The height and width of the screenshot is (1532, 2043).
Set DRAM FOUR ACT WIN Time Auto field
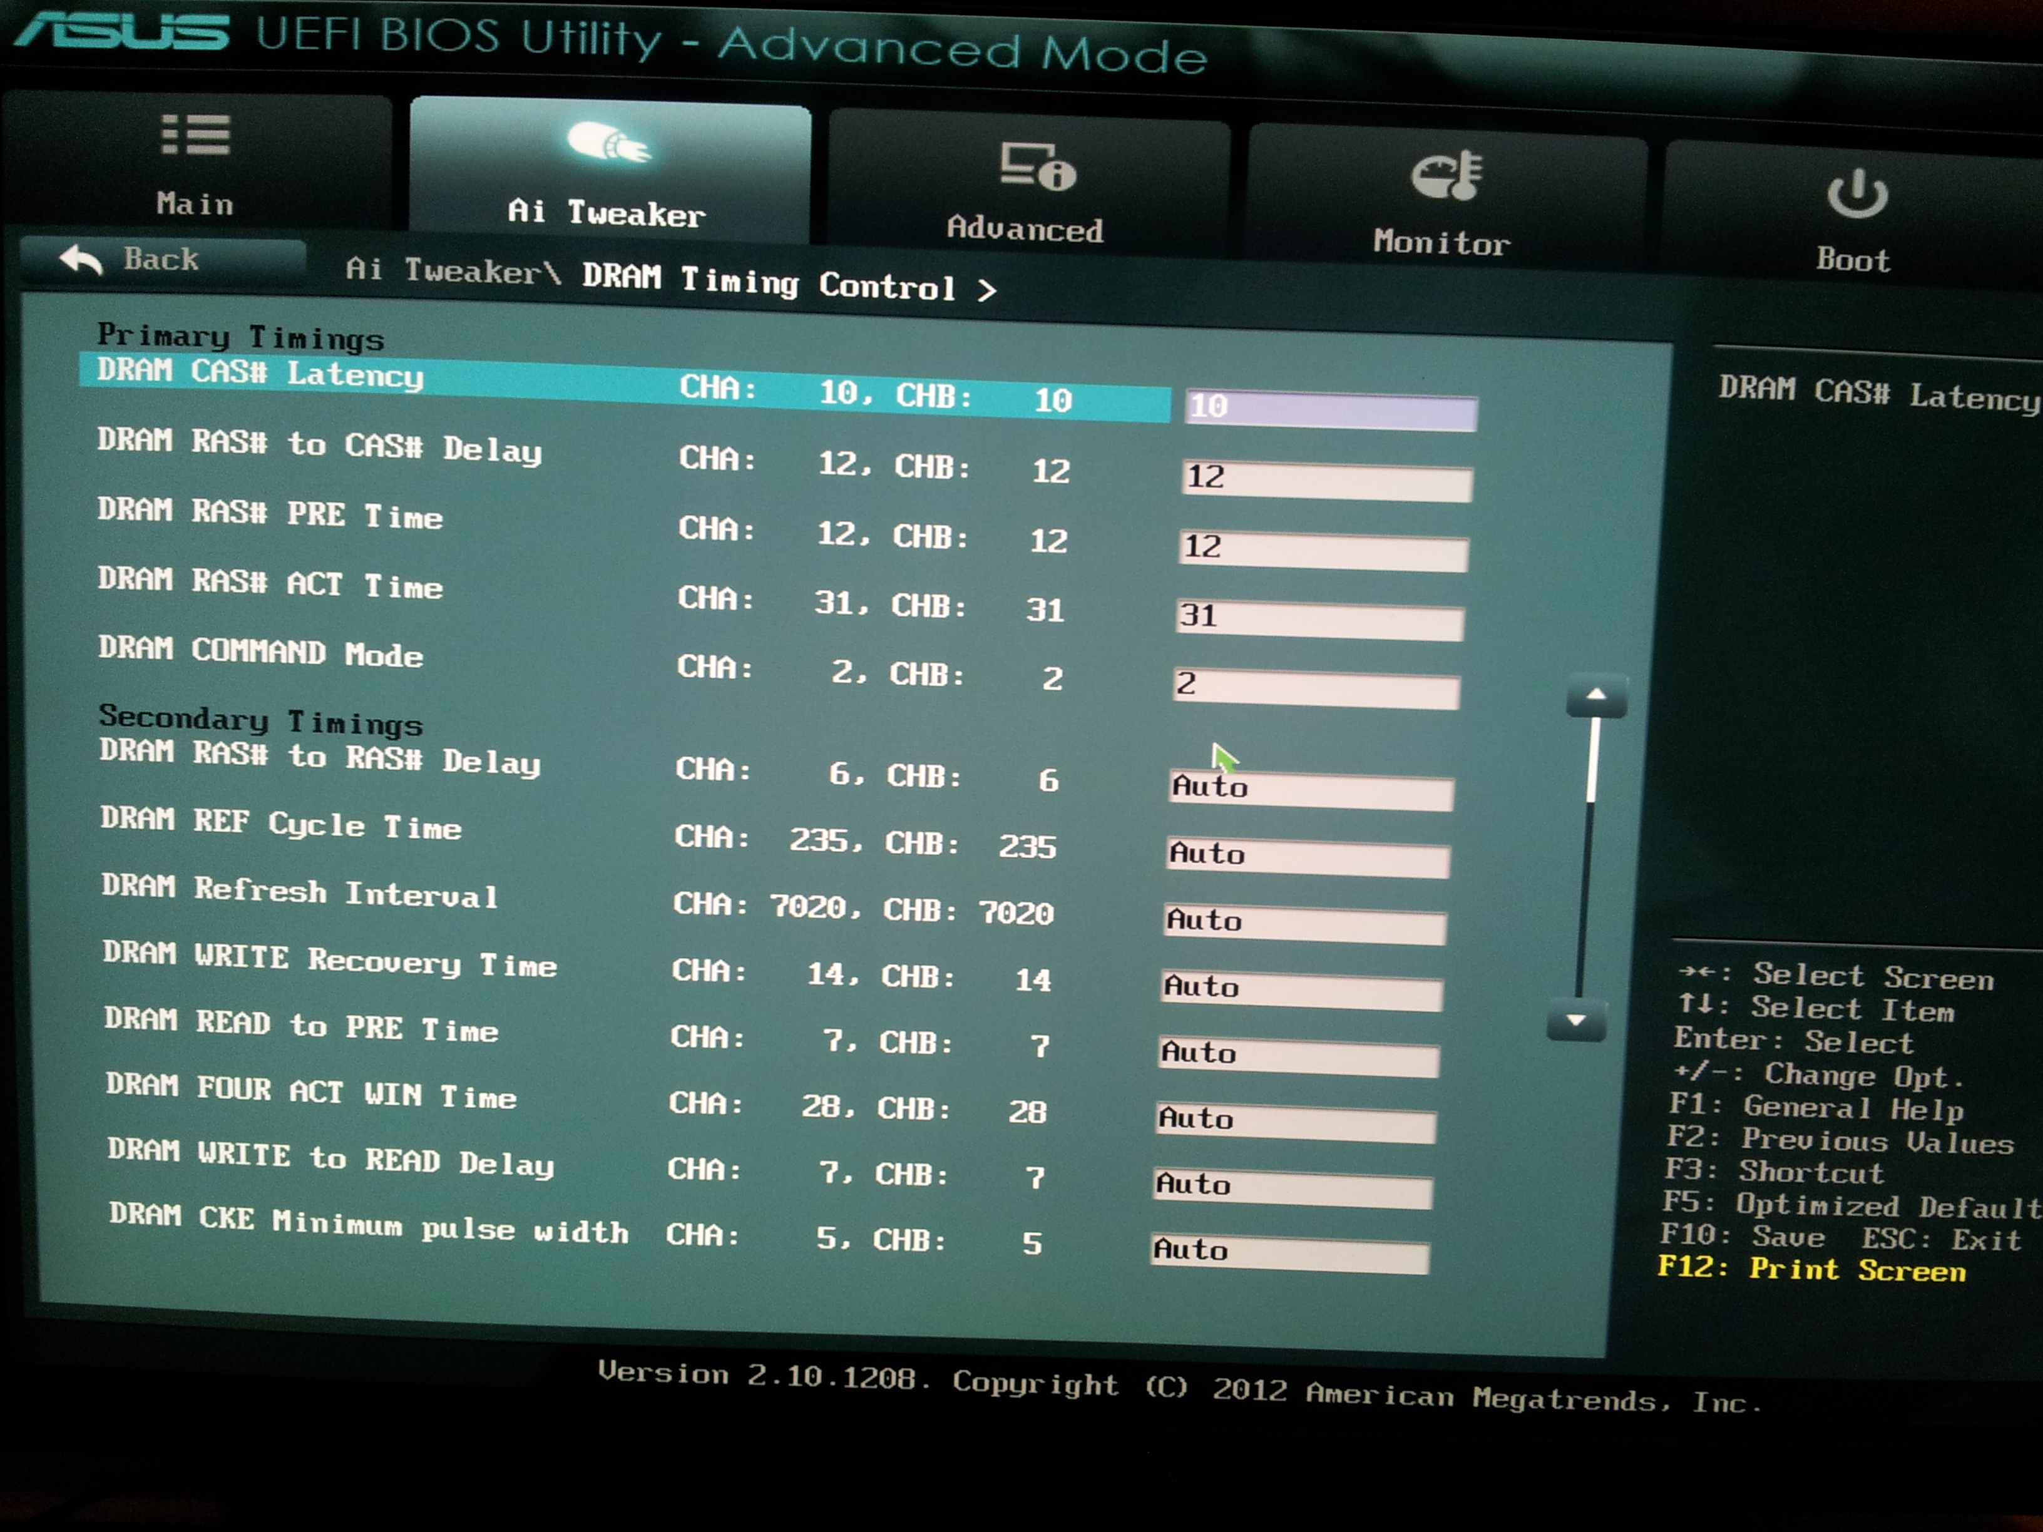(1295, 1123)
